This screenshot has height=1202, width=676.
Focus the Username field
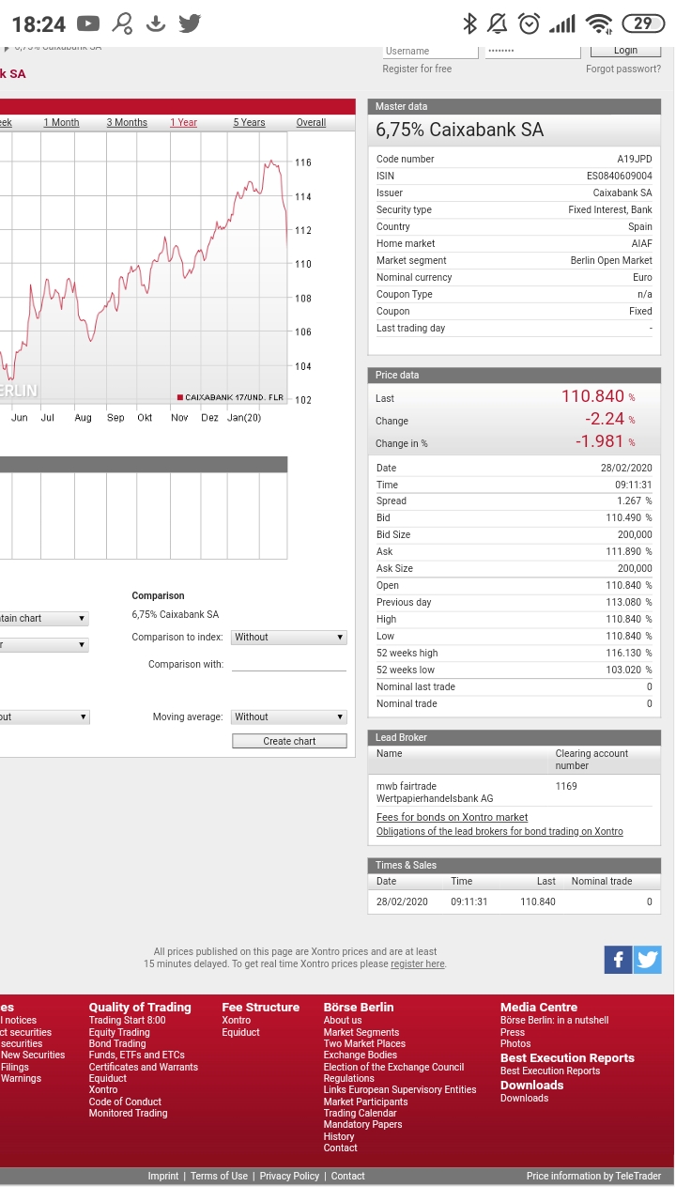tap(430, 51)
